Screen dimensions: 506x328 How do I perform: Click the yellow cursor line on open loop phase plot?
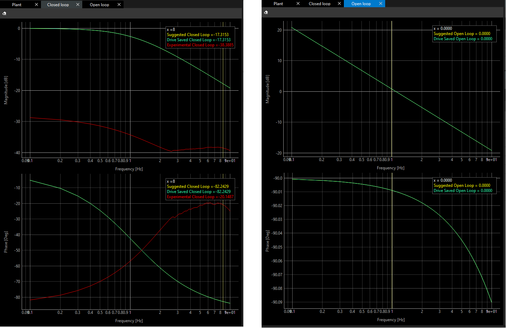click(x=392, y=240)
